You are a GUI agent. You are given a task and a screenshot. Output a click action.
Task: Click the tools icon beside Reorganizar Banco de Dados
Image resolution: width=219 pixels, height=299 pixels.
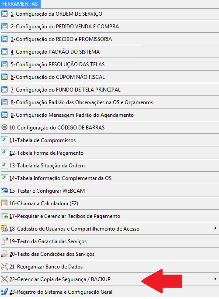pos(4,266)
